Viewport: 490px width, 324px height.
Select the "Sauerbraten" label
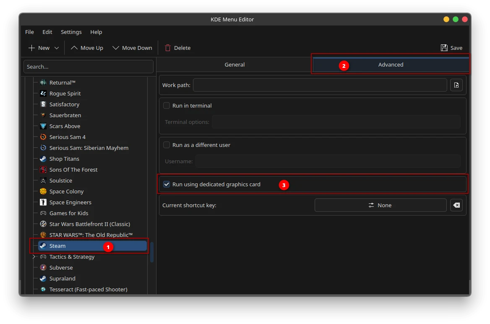point(65,116)
